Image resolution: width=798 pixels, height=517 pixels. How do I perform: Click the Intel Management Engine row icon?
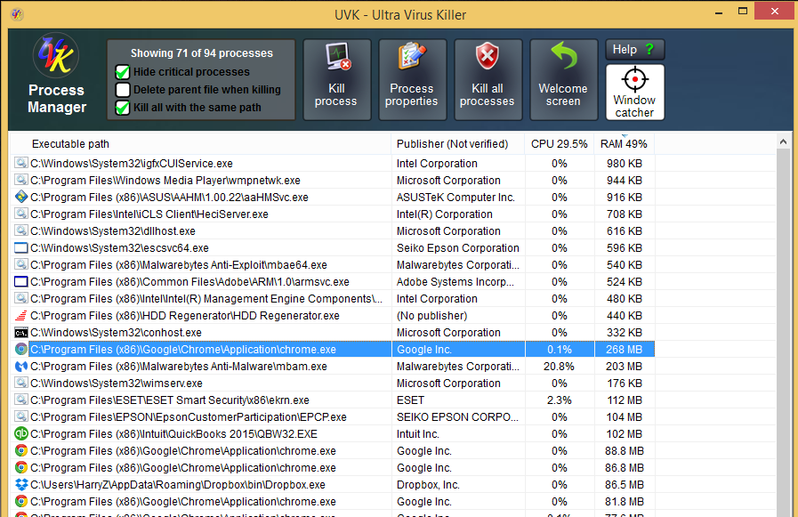pos(20,299)
